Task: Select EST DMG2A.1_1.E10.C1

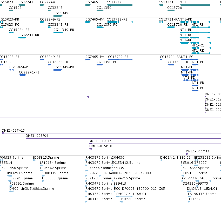Action: (x=161, y=160)
